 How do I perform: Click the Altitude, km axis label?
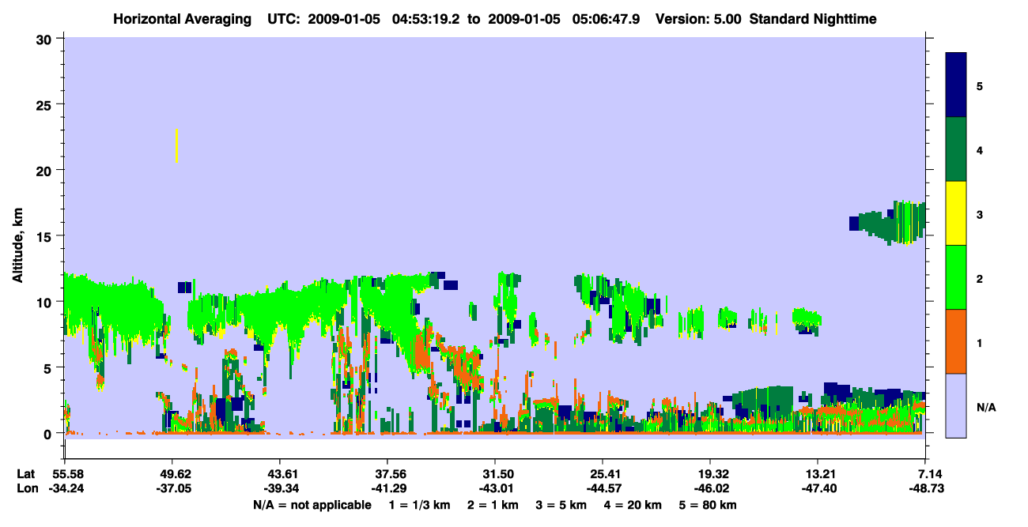(x=17, y=237)
